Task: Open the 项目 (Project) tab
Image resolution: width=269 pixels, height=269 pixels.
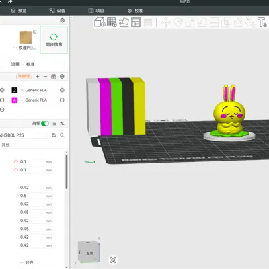Action: (x=96, y=11)
